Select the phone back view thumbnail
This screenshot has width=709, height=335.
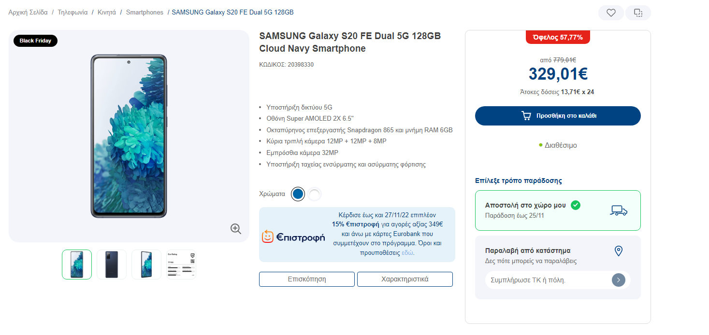point(112,265)
